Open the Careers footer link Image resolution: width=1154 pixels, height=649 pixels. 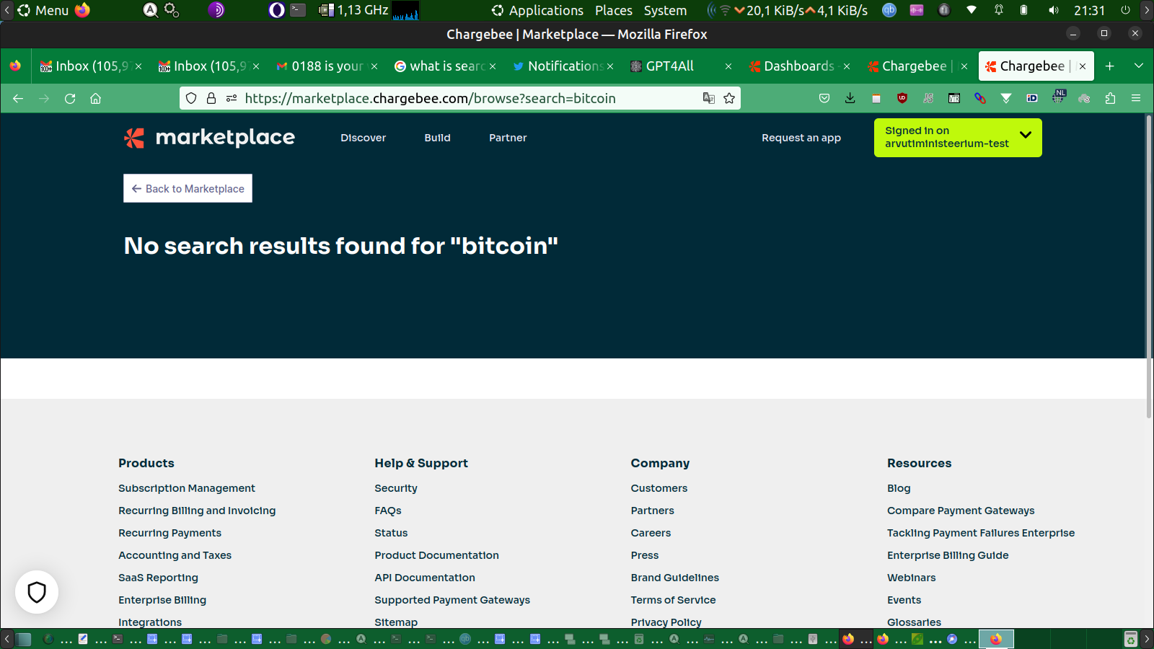click(x=651, y=533)
